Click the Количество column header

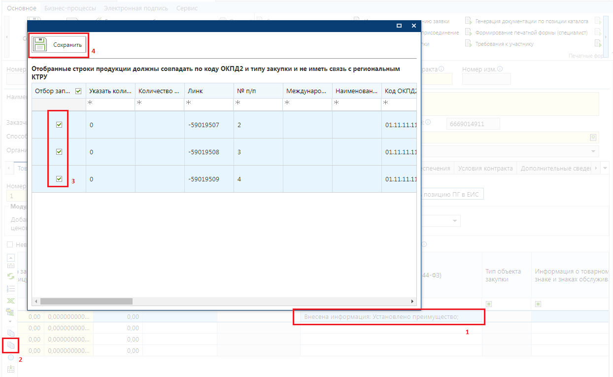[160, 91]
